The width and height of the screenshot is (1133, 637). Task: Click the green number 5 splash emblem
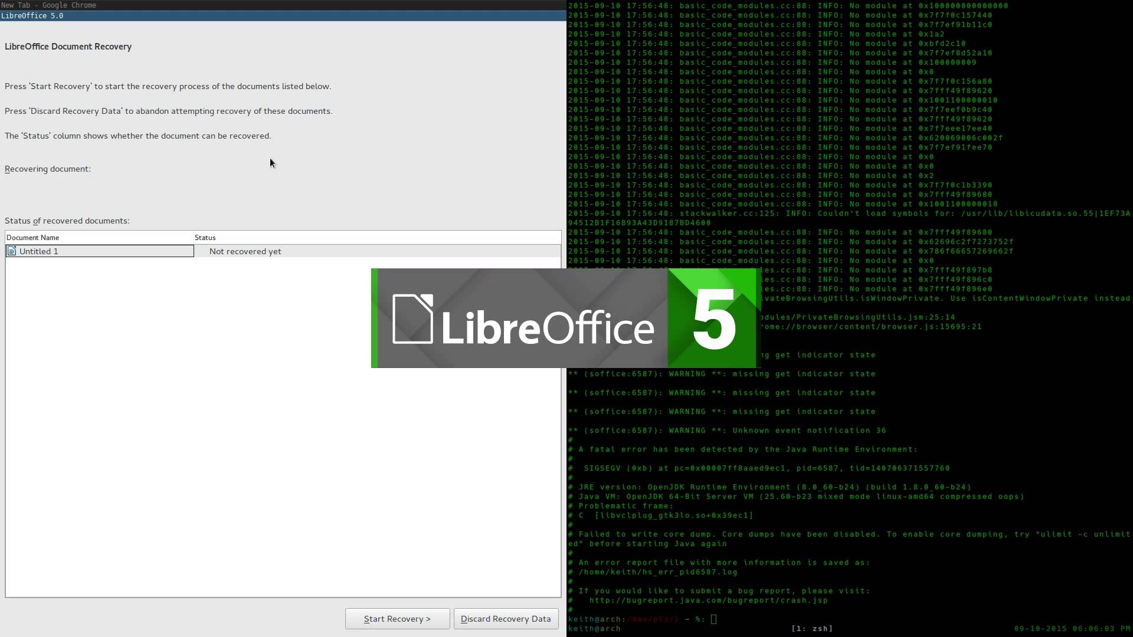713,319
